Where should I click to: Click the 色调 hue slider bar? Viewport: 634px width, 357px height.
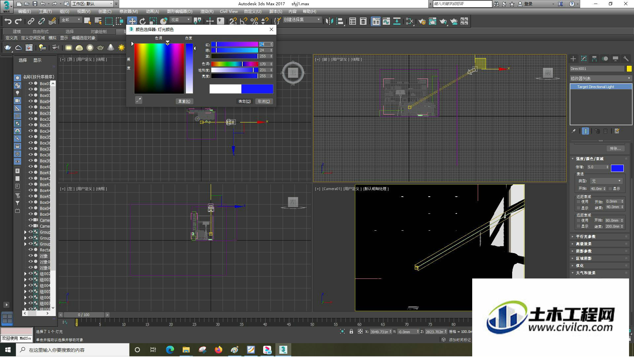(x=234, y=64)
